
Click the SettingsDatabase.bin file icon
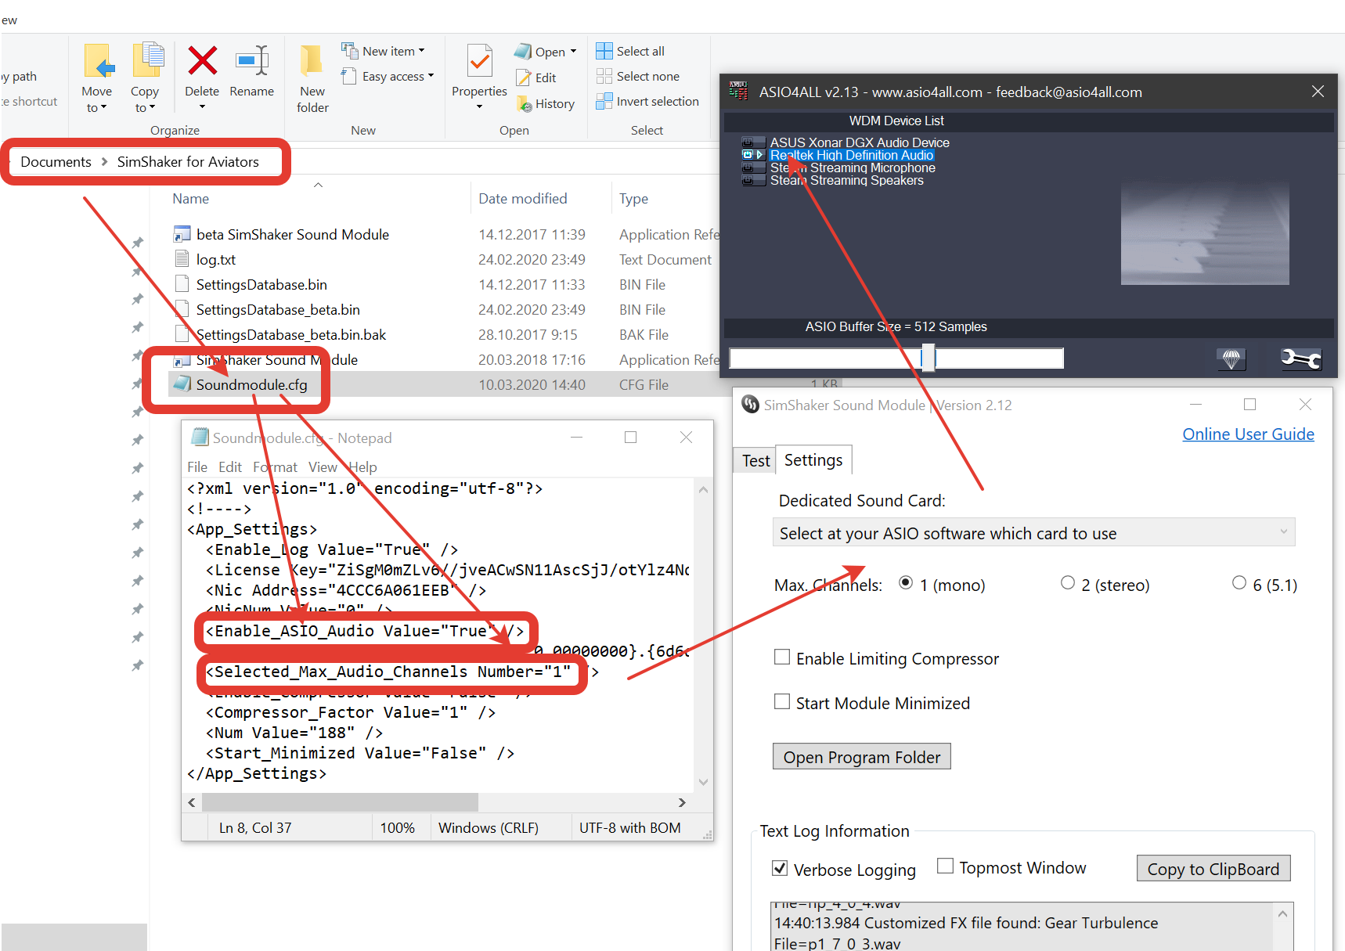click(182, 283)
